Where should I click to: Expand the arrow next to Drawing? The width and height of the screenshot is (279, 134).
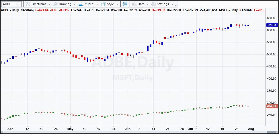pos(75,4)
